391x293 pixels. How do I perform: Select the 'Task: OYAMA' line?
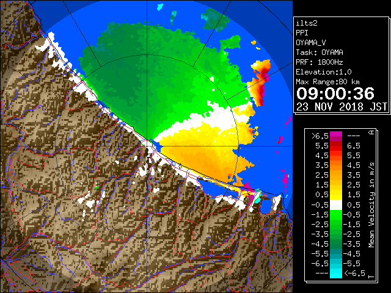tap(320, 52)
